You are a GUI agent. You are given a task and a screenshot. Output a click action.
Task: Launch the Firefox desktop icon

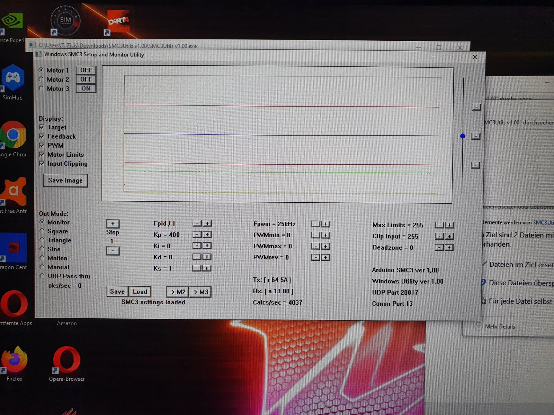14,363
